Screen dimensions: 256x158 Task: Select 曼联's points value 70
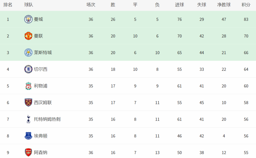pos(246,36)
